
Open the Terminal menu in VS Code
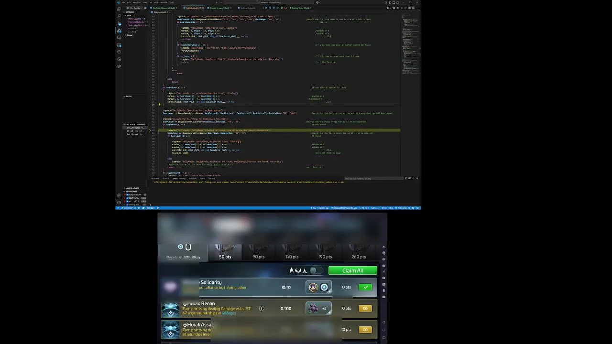[163, 2]
